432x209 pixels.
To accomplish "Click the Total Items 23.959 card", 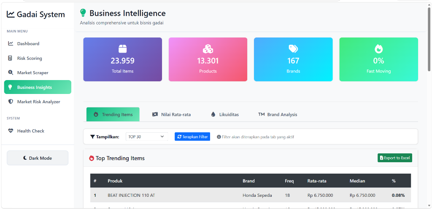I will 123,59.
